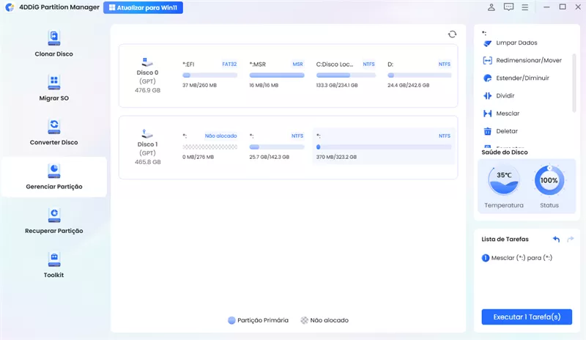Click the refresh disk list icon

point(452,34)
